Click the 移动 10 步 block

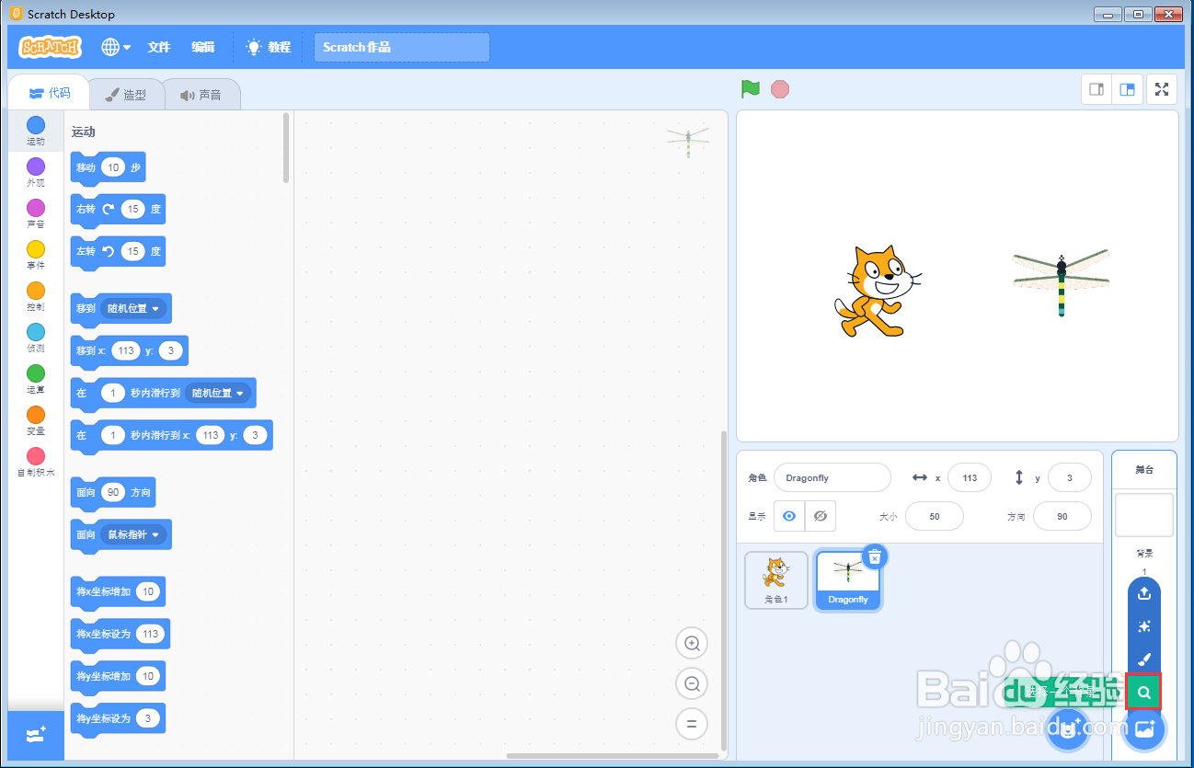coord(108,167)
